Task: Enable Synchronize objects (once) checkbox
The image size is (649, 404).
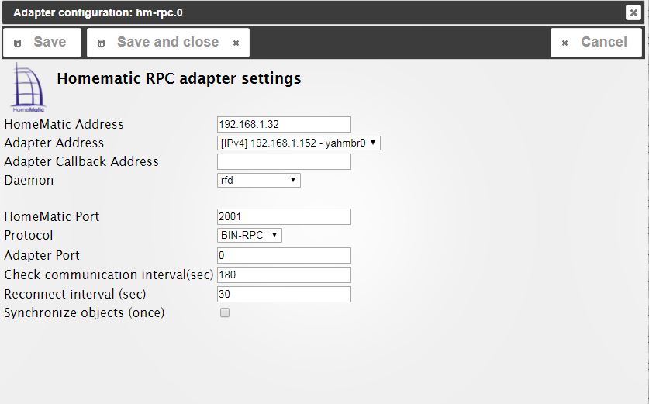Action: [225, 313]
